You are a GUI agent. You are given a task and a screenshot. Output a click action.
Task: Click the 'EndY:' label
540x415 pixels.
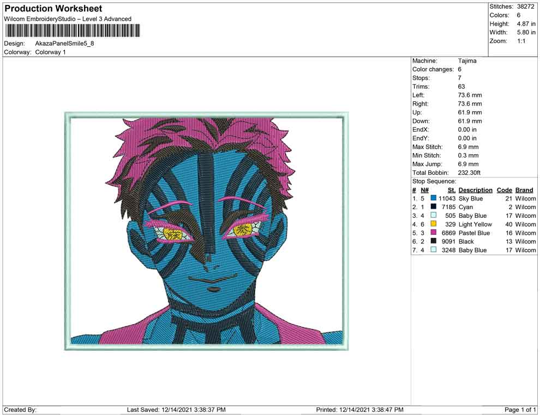(421, 138)
